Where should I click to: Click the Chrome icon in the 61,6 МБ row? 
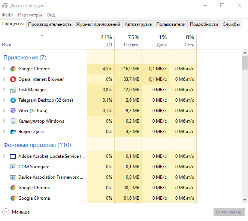[13, 198]
